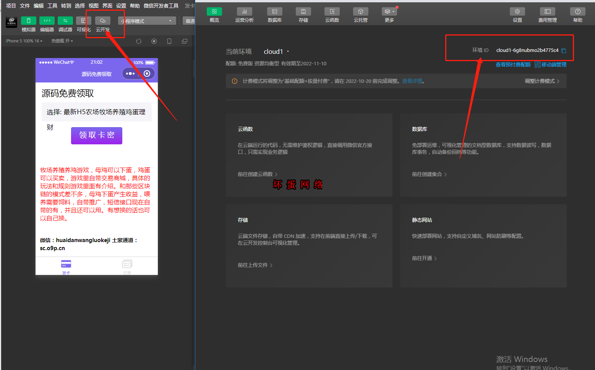Click the project avatar icon
Screen dimensions: 595x370
(x=11, y=22)
